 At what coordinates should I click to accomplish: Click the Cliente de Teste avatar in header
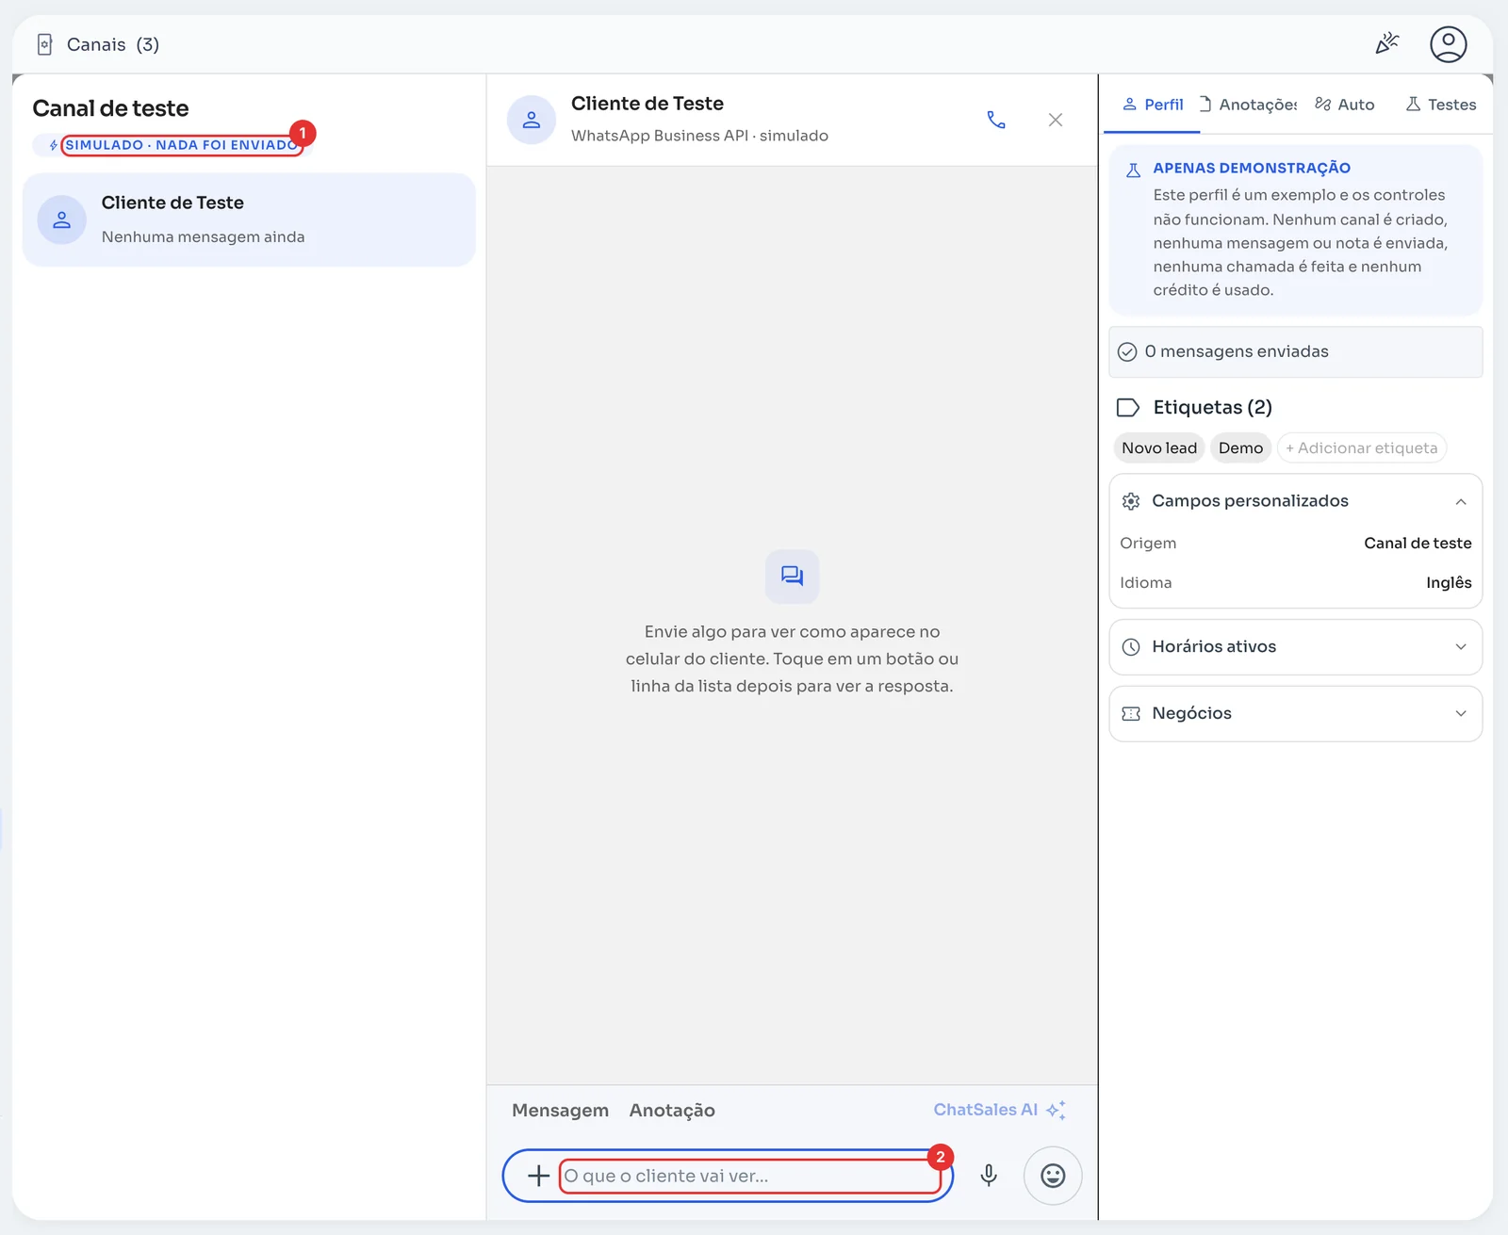(532, 120)
